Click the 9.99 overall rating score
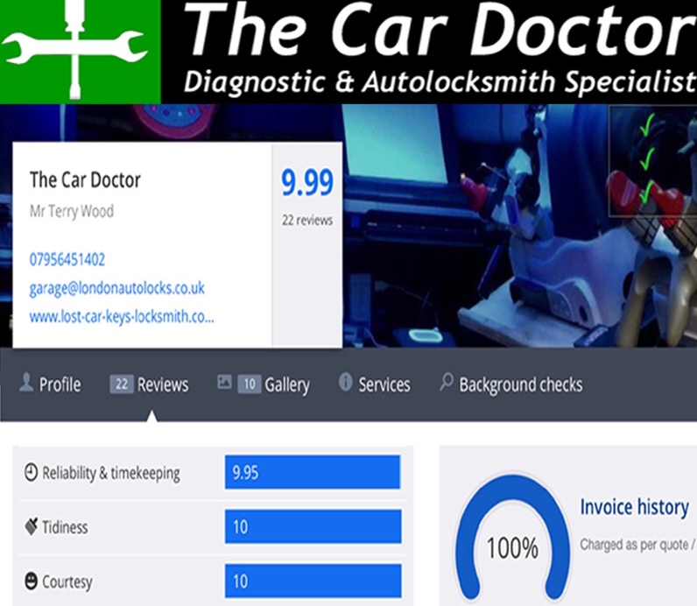697x606 pixels. [307, 183]
